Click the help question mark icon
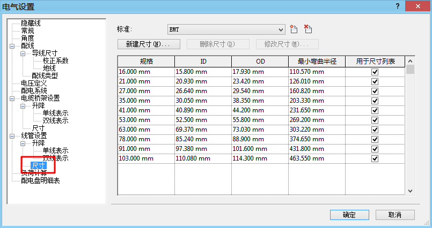 coord(398,6)
